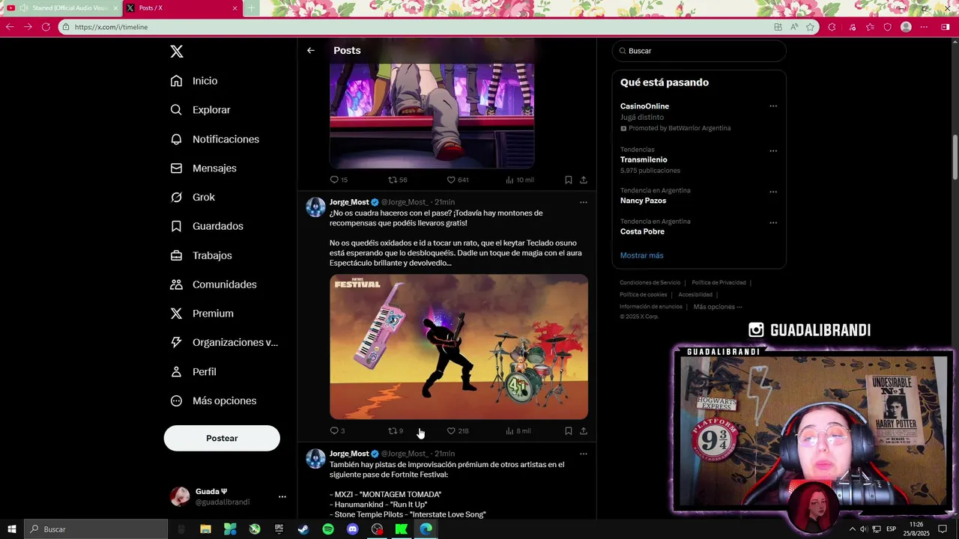Reload the page in the browser
Viewport: 959px width, 539px height.
click(x=46, y=27)
